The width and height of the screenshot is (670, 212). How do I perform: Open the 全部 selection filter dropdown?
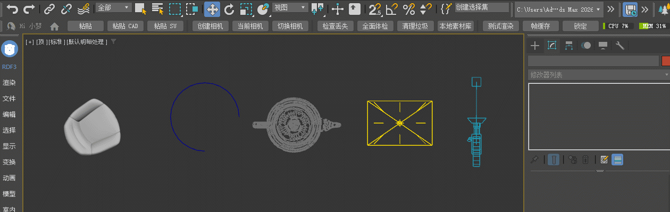(x=113, y=8)
